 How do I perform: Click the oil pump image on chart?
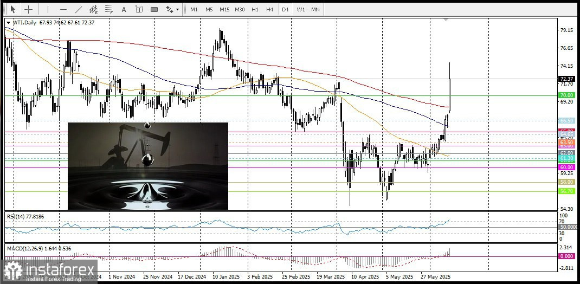148,166
